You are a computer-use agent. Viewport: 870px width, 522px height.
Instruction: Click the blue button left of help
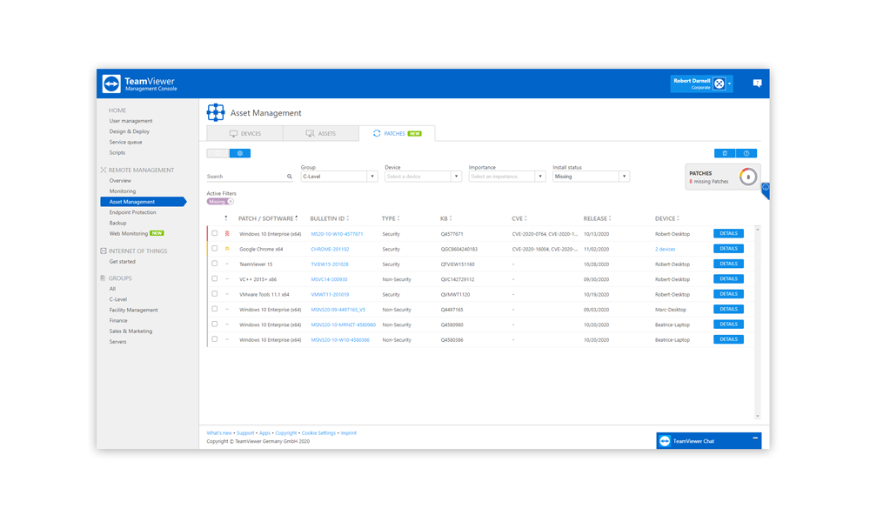[725, 153]
